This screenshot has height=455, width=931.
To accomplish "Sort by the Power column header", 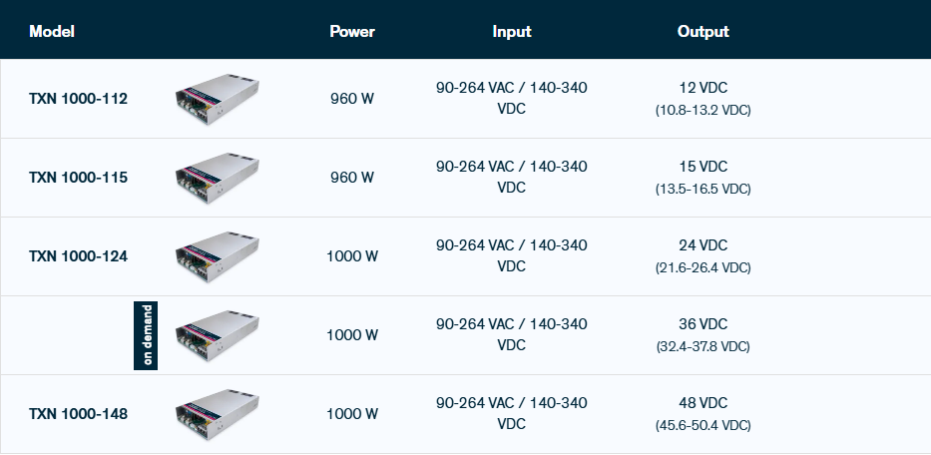I will [352, 32].
